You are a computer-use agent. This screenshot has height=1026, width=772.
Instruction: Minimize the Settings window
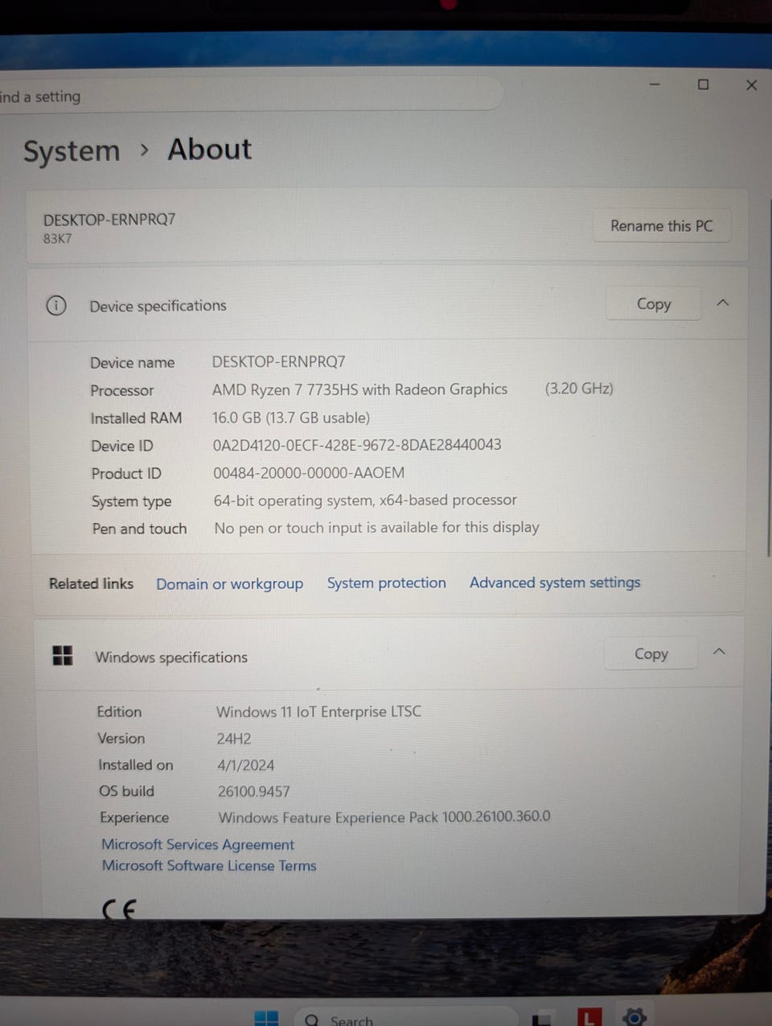click(655, 84)
